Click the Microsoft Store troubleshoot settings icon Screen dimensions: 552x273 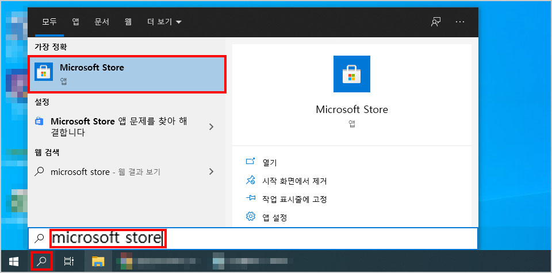point(39,122)
